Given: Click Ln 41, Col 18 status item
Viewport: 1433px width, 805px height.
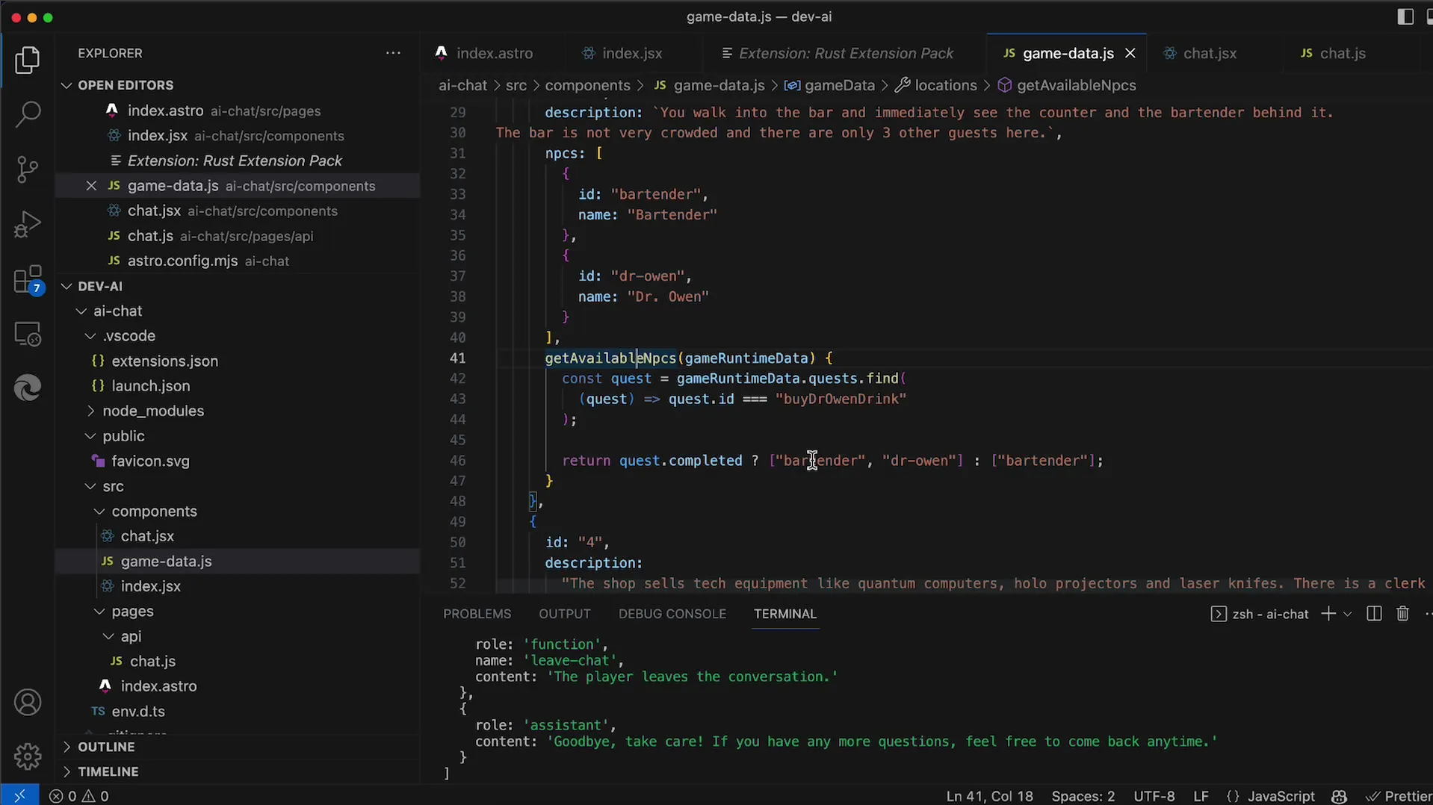Looking at the screenshot, I should (989, 796).
